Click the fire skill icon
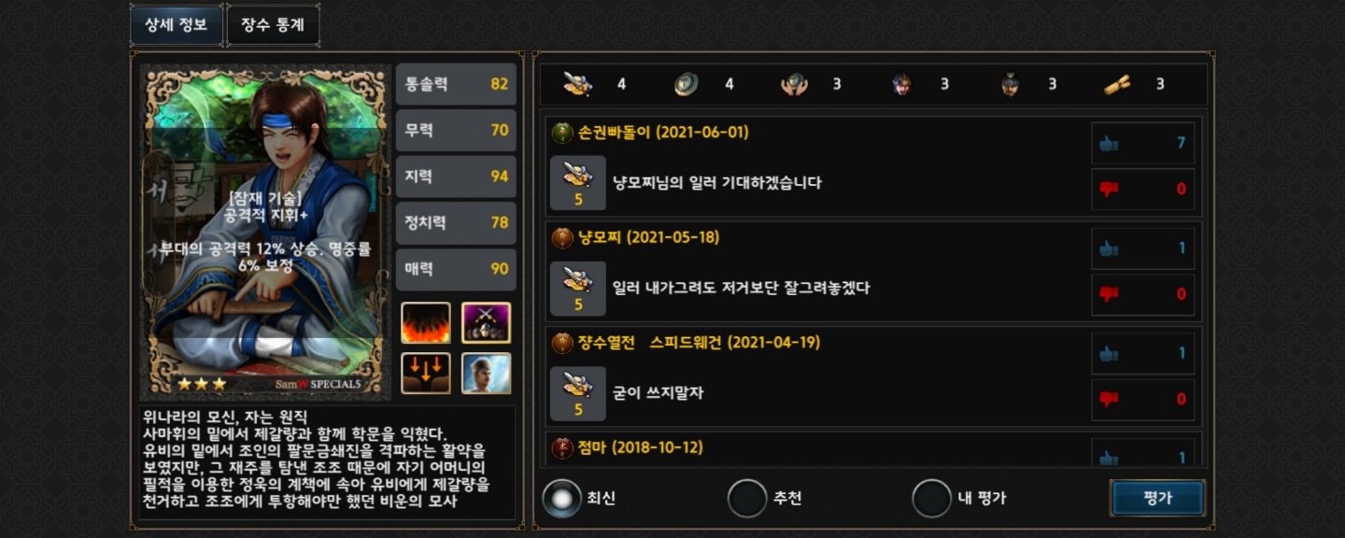Viewport: 1345px width, 538px height. [426, 323]
